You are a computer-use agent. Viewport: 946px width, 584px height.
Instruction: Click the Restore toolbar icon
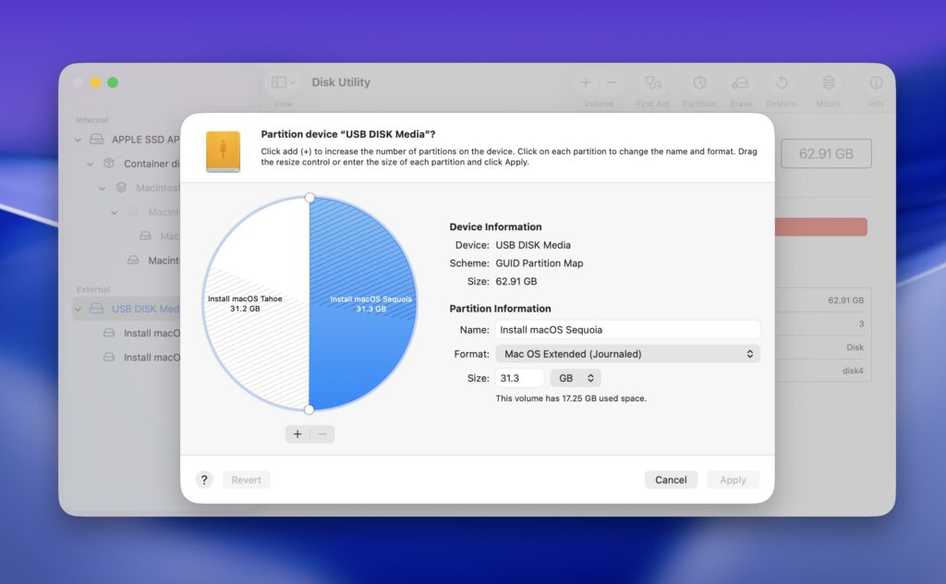tap(782, 83)
